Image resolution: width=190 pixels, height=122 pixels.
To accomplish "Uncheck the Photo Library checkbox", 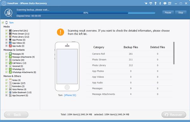I will point(6,37).
